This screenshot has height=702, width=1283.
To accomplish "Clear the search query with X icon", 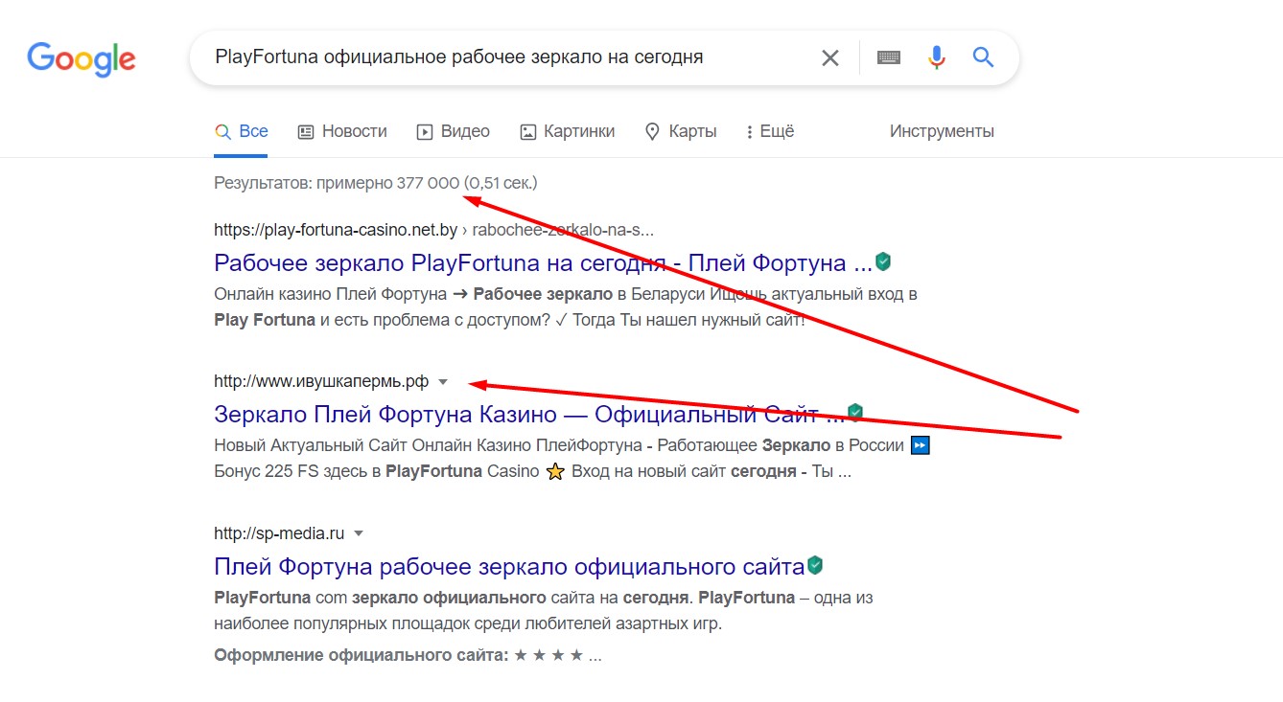I will click(x=830, y=57).
